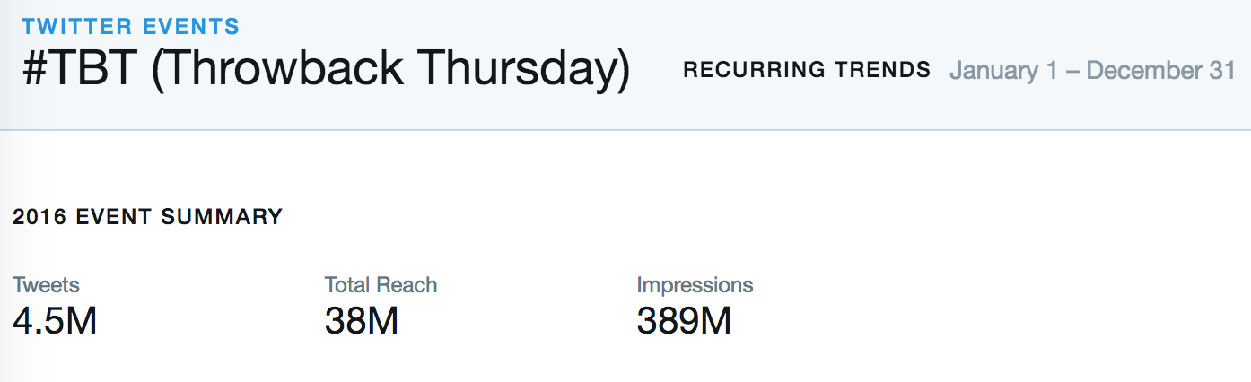Select the 4.5M tweets count
The width and height of the screenshot is (1251, 382).
point(55,321)
